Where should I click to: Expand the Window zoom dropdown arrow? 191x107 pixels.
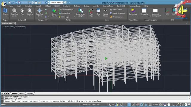[30, 16]
